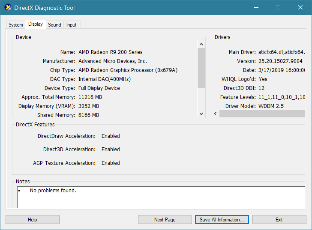Click total memory value '11218 MB'

click(90, 97)
